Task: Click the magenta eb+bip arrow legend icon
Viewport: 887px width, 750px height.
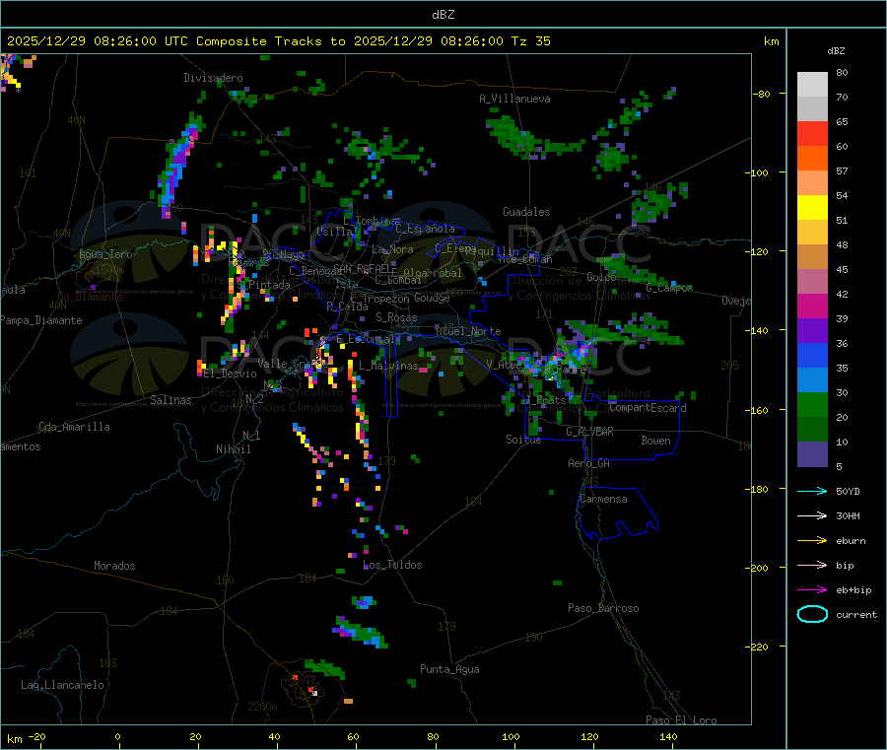Action: [x=812, y=589]
